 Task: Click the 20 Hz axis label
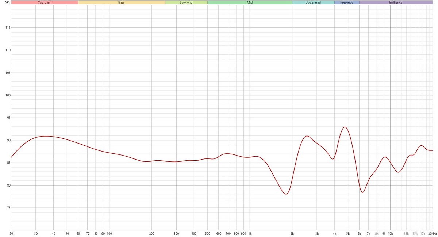pyautogui.click(x=11, y=233)
